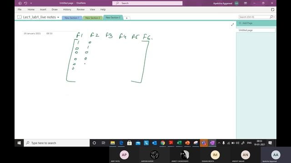Open PowerPoint from the taskbar
291x163 pixels.
(187, 143)
